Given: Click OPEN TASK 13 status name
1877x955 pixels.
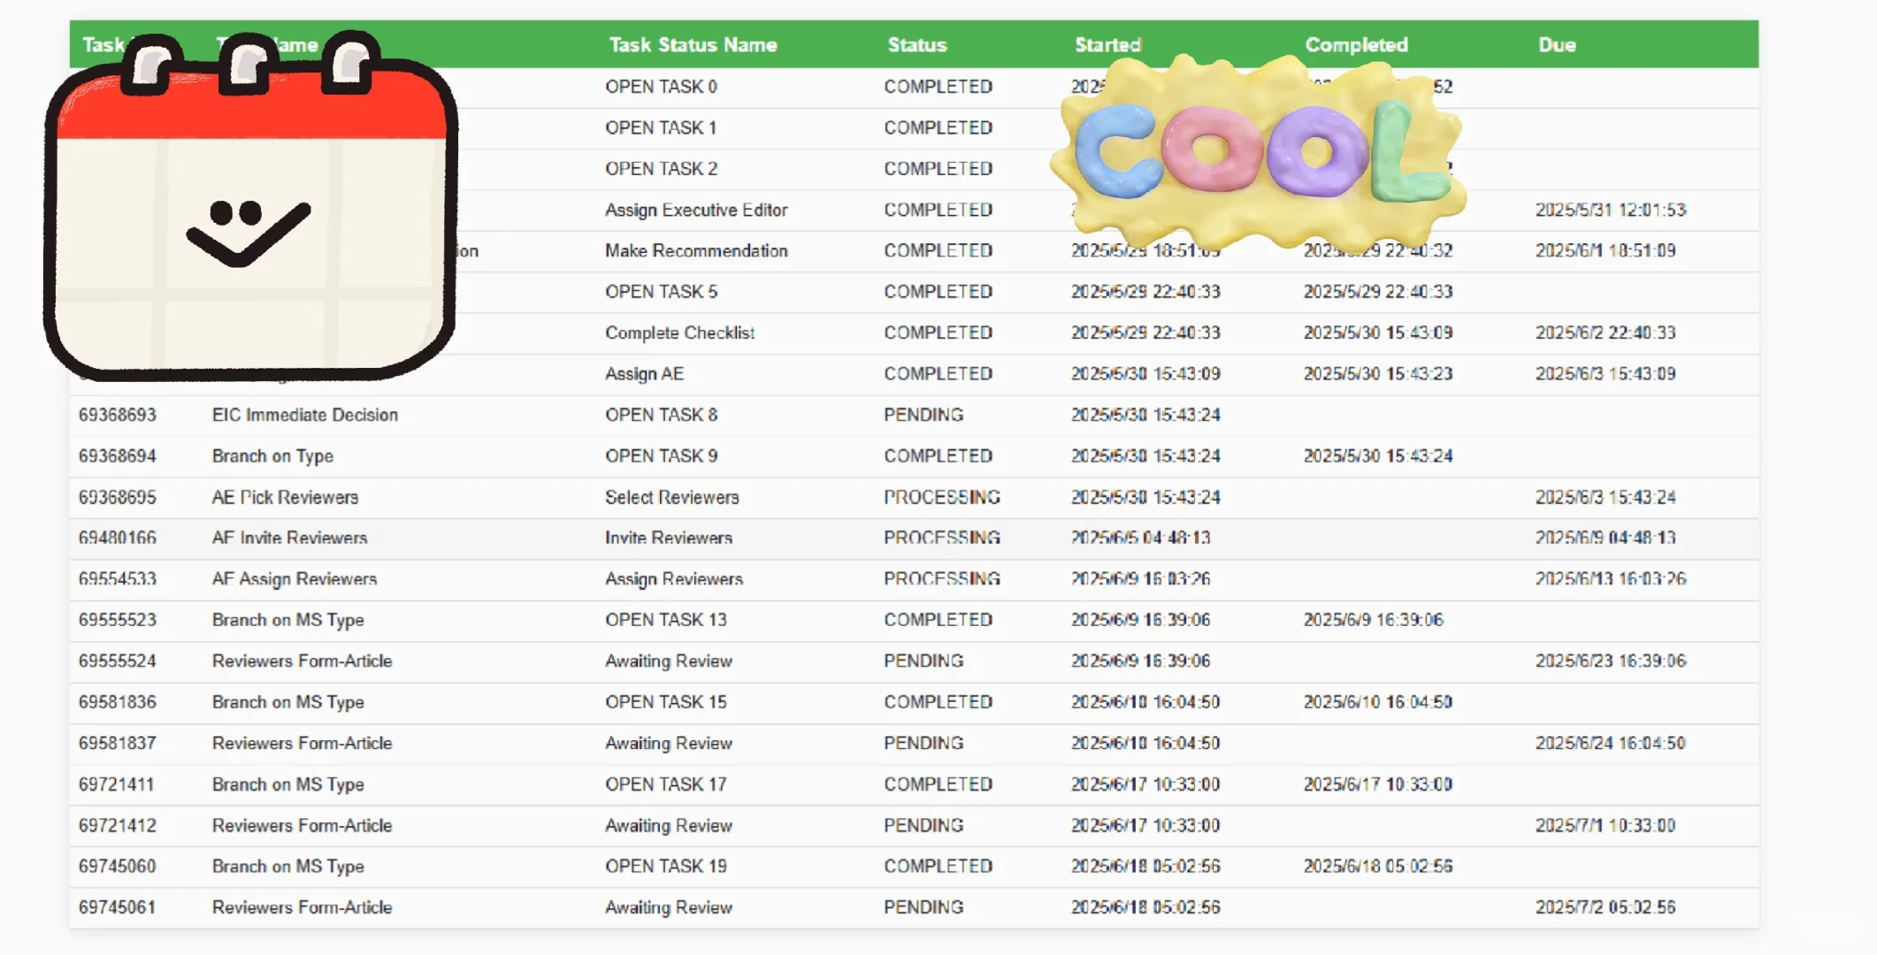Looking at the screenshot, I should 665,620.
